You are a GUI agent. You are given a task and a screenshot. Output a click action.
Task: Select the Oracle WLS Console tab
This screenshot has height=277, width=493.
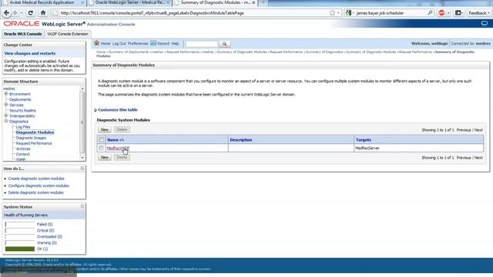pos(22,34)
